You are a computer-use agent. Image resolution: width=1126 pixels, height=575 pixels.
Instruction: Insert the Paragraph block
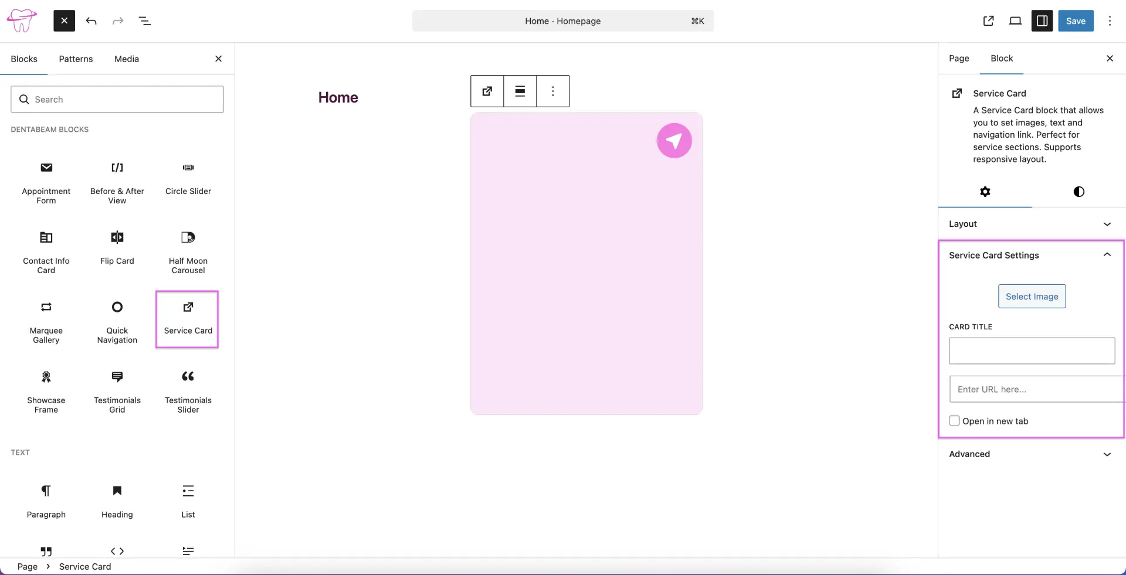click(46, 501)
